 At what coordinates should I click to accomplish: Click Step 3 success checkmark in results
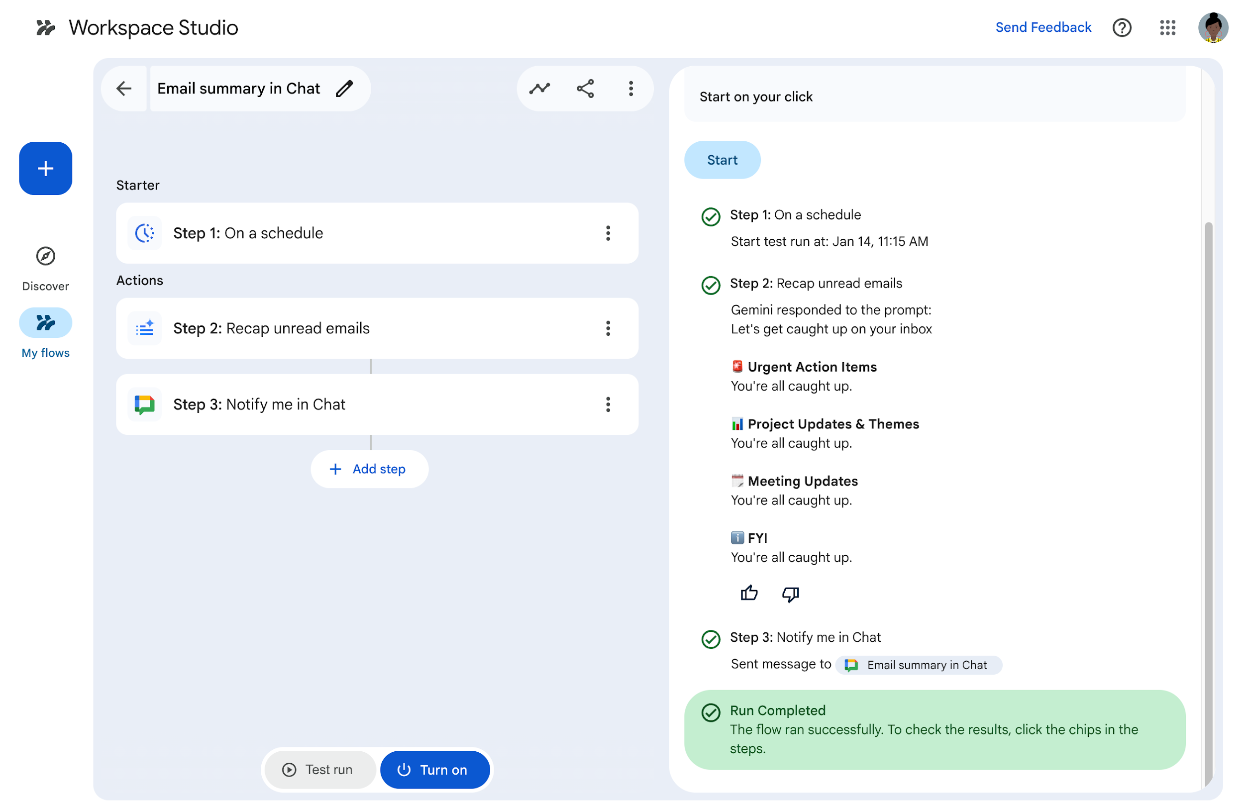pyautogui.click(x=711, y=639)
